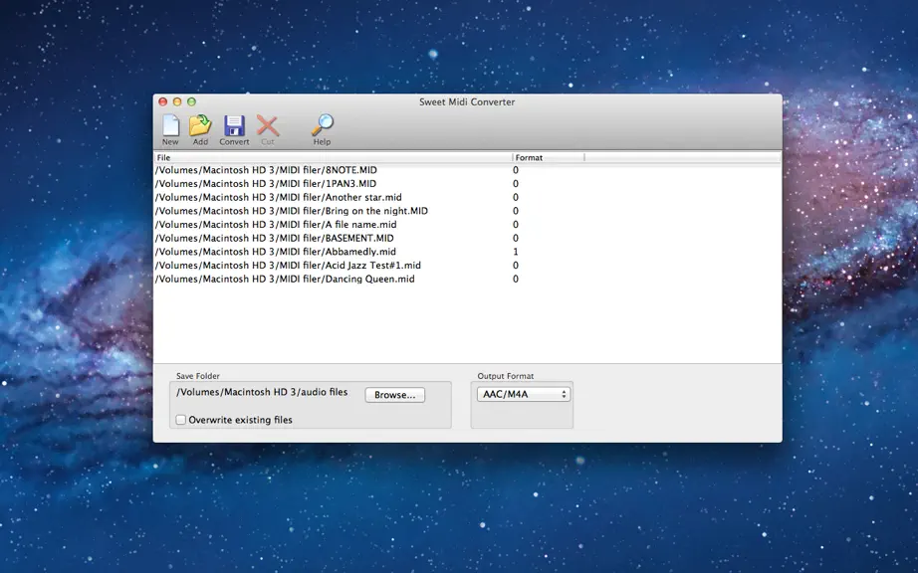Select the BASEMENT.MID row
The height and width of the screenshot is (573, 918).
pyautogui.click(x=467, y=238)
